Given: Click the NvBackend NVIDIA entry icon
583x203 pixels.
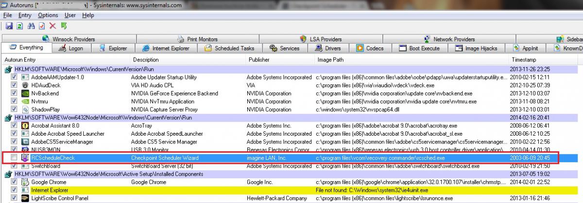Looking at the screenshot, I should [x=26, y=94].
